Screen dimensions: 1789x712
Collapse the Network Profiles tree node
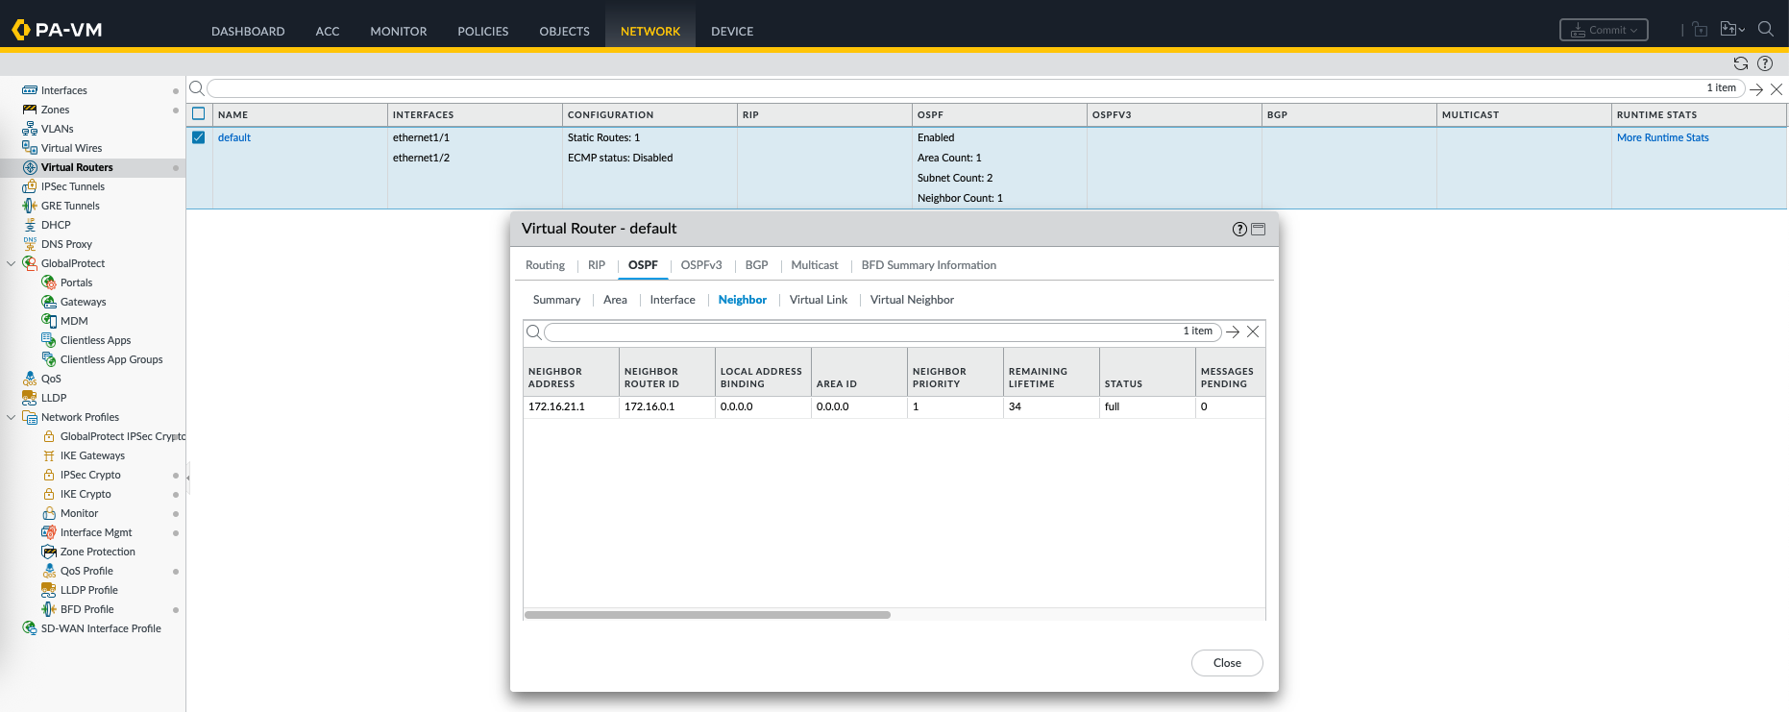pos(12,417)
